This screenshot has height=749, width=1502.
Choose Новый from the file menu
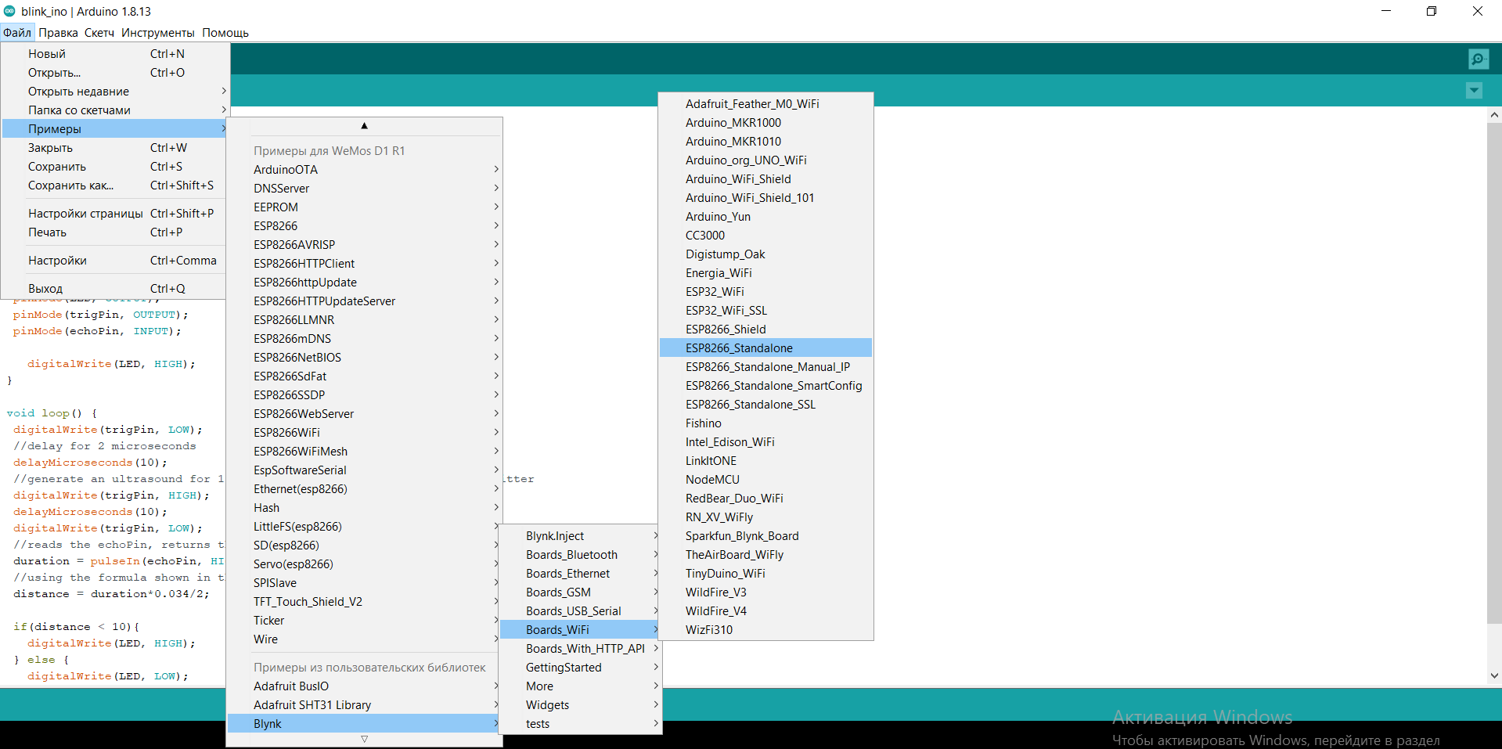pos(115,54)
